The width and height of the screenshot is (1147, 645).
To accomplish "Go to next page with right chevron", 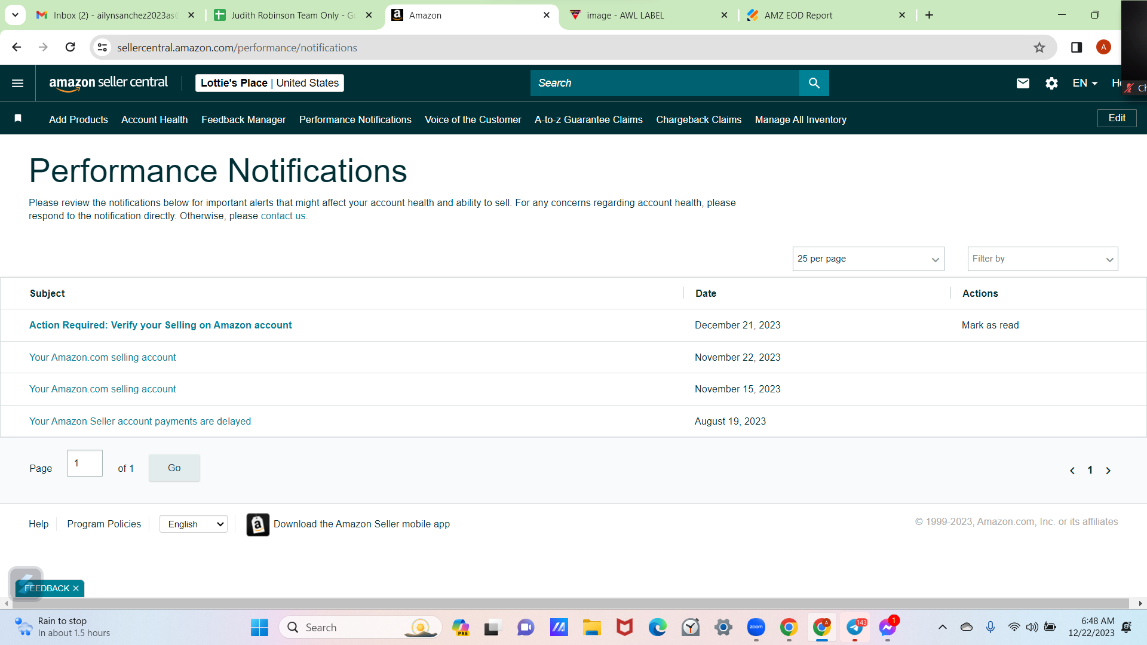I will pos(1108,471).
